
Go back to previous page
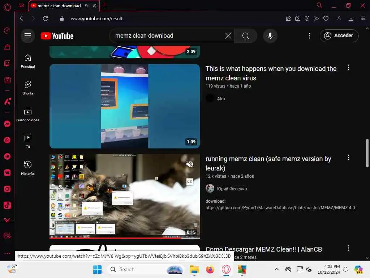tap(21, 18)
